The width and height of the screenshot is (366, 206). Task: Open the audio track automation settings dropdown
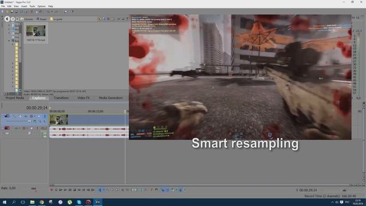tap(27, 128)
